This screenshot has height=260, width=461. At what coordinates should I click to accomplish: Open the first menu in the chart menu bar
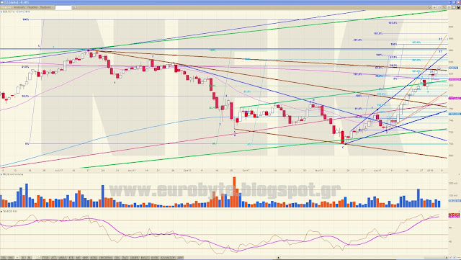point(6,7)
